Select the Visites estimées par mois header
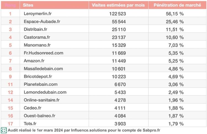 (118, 5)
